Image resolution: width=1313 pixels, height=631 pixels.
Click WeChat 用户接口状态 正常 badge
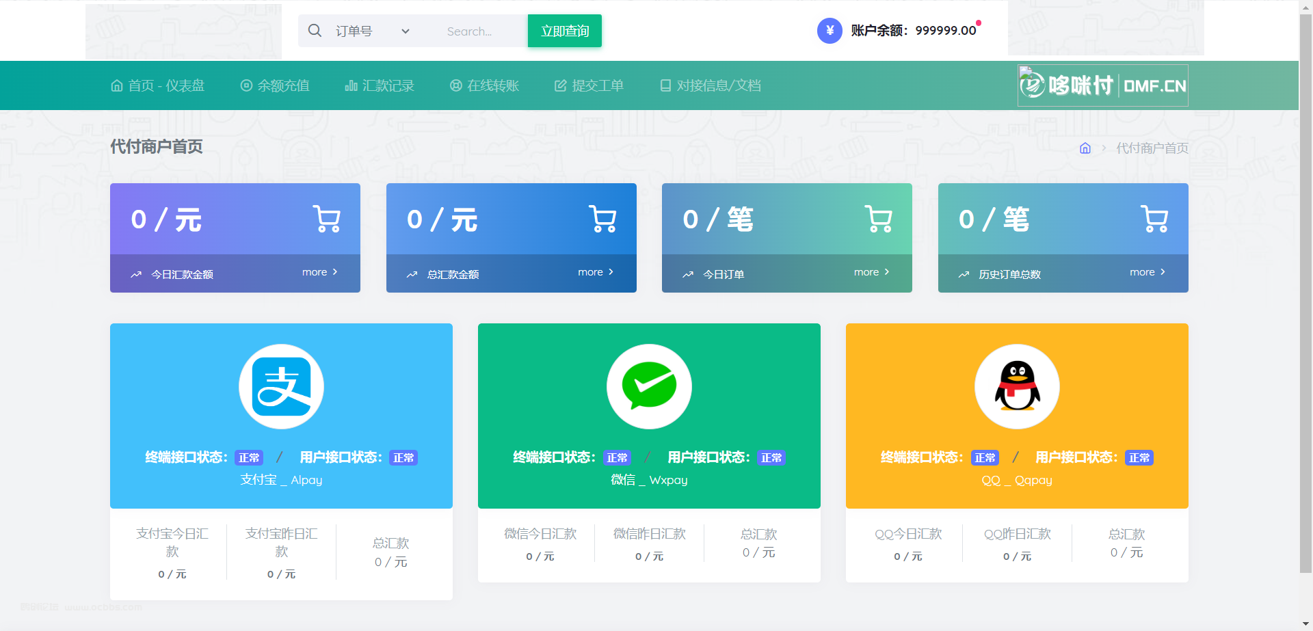coord(771,457)
